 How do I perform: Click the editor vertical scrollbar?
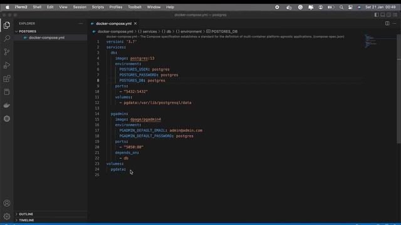click(398, 89)
